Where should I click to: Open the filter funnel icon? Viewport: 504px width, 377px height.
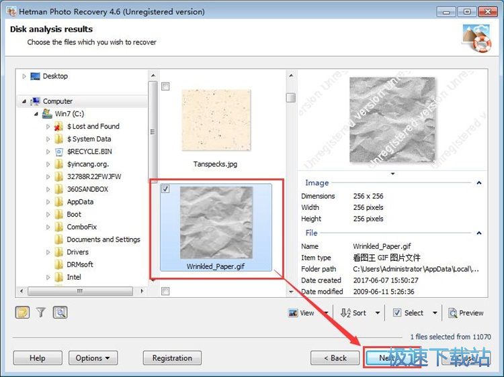41,312
